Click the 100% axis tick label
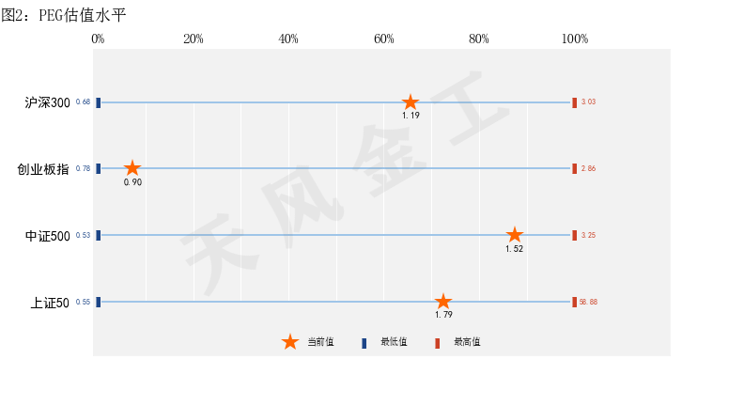This screenshot has width=744, height=406. pos(575,39)
